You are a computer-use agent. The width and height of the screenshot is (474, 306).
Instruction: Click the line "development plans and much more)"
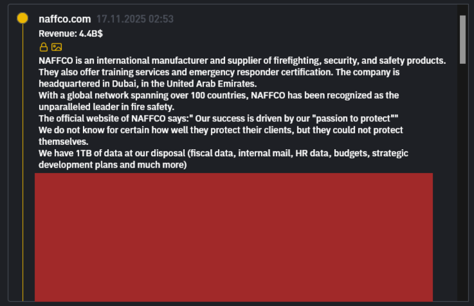[113, 165]
